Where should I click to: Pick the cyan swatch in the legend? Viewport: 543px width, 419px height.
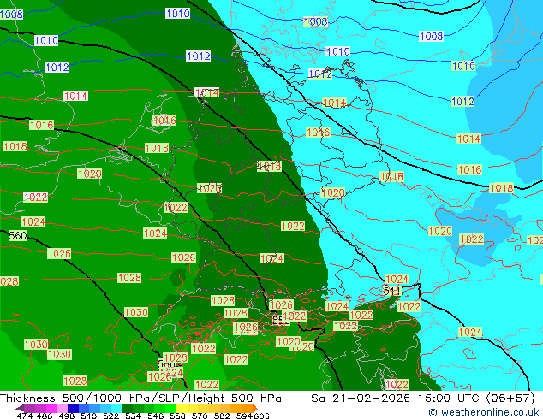point(116,408)
